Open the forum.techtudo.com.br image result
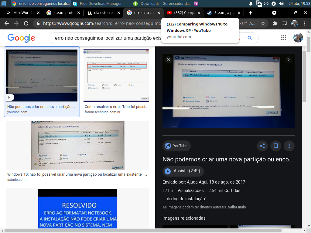 click(116, 75)
